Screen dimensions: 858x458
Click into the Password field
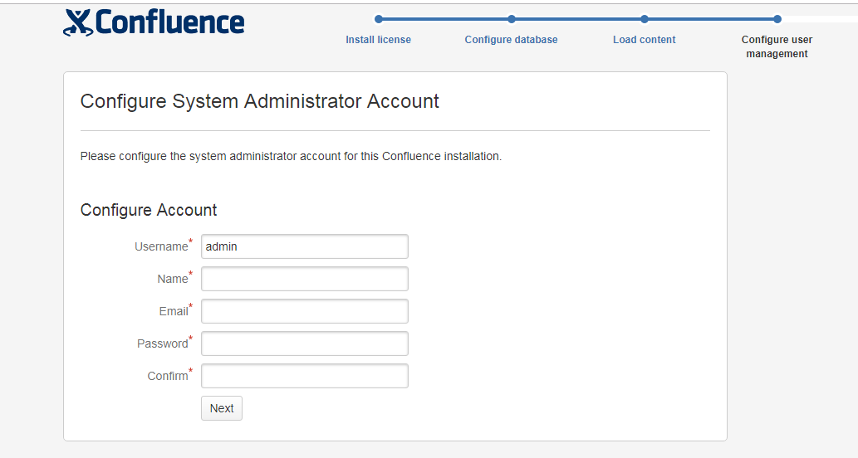(x=304, y=343)
